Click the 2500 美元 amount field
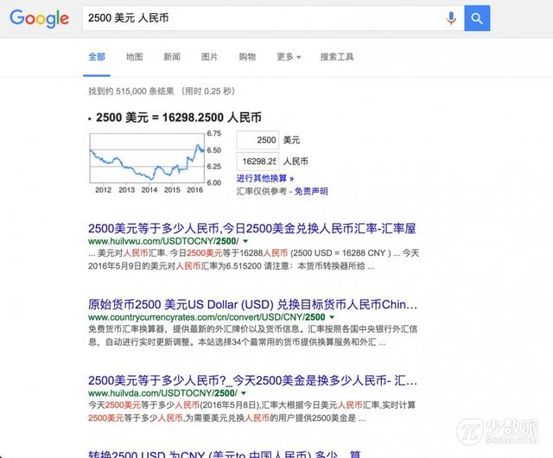 pos(257,140)
